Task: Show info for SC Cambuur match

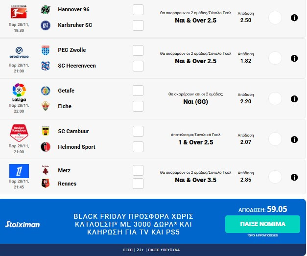Action: 294,139
